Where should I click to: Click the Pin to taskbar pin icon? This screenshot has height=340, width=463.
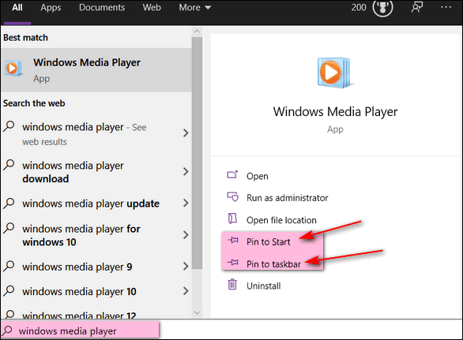[233, 262]
